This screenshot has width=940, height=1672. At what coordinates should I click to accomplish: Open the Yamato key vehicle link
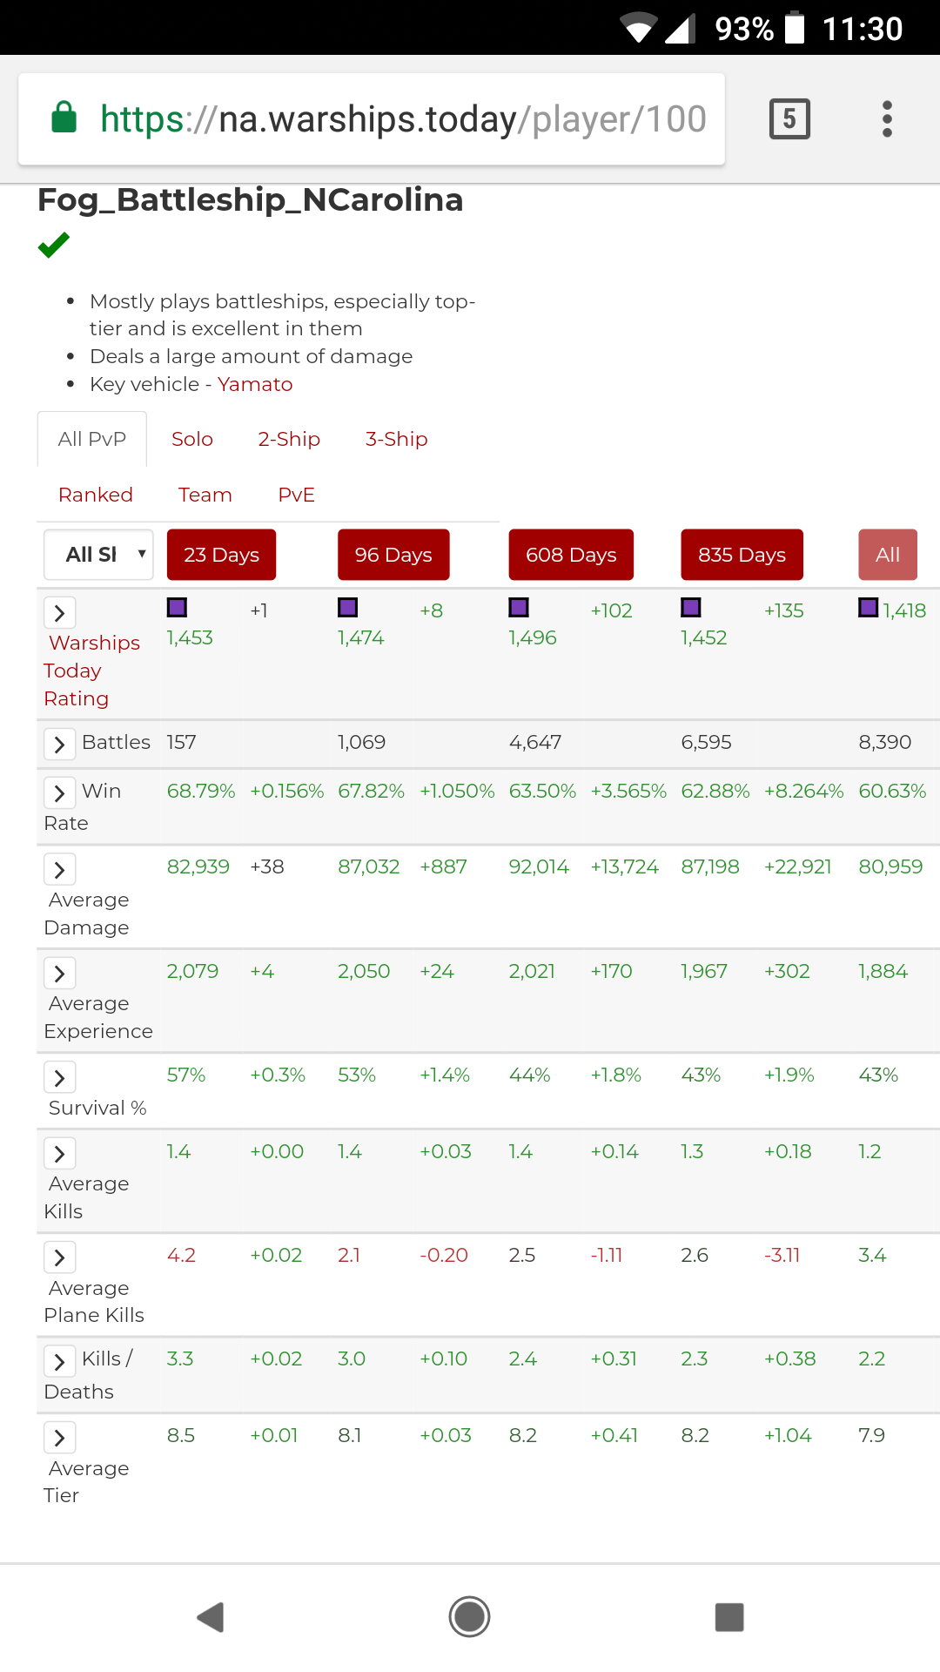pos(255,384)
